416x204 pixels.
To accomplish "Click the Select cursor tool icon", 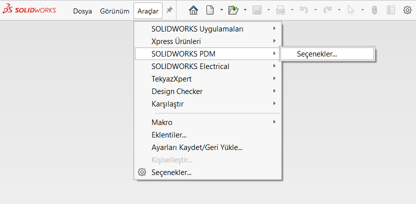I will [350, 10].
